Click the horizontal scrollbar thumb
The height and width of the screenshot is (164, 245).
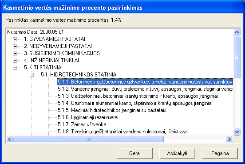(89, 139)
